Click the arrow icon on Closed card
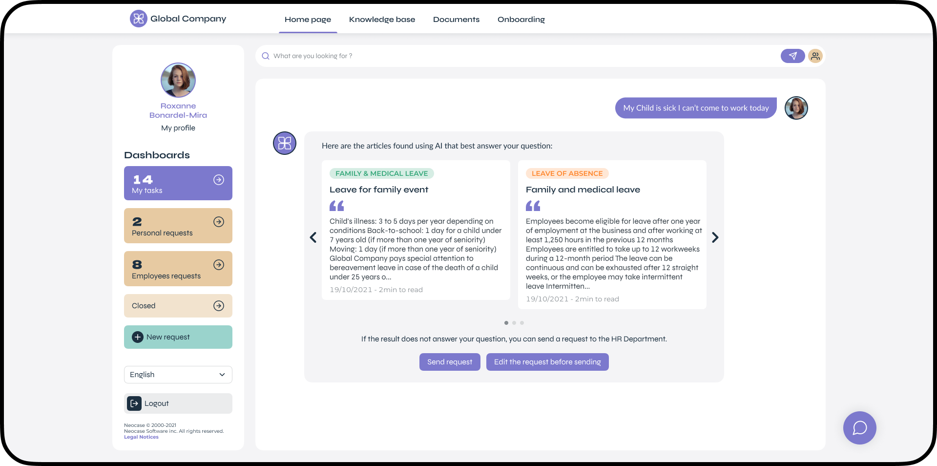The image size is (937, 466). (219, 306)
